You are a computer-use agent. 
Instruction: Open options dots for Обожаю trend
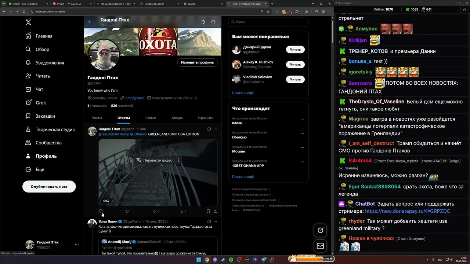pos(303,133)
